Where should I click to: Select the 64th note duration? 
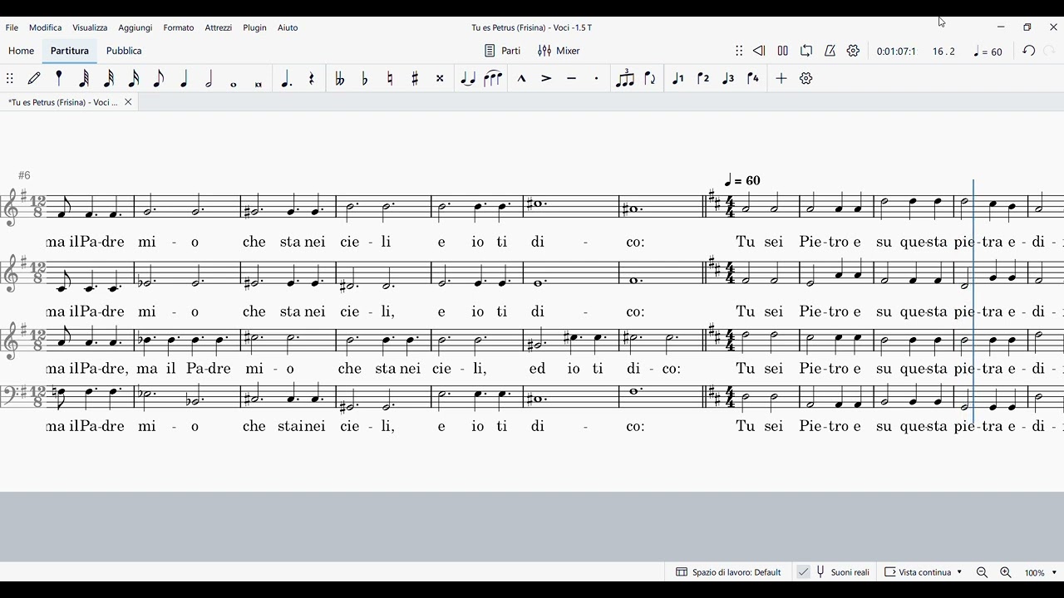point(84,78)
